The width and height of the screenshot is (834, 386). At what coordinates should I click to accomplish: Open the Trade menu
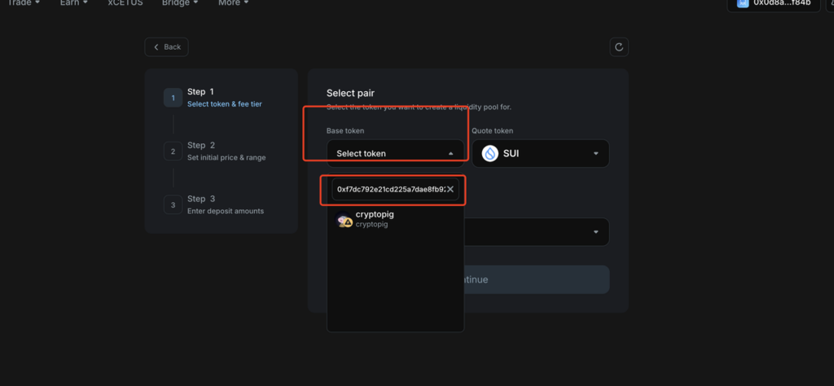[24, 2]
